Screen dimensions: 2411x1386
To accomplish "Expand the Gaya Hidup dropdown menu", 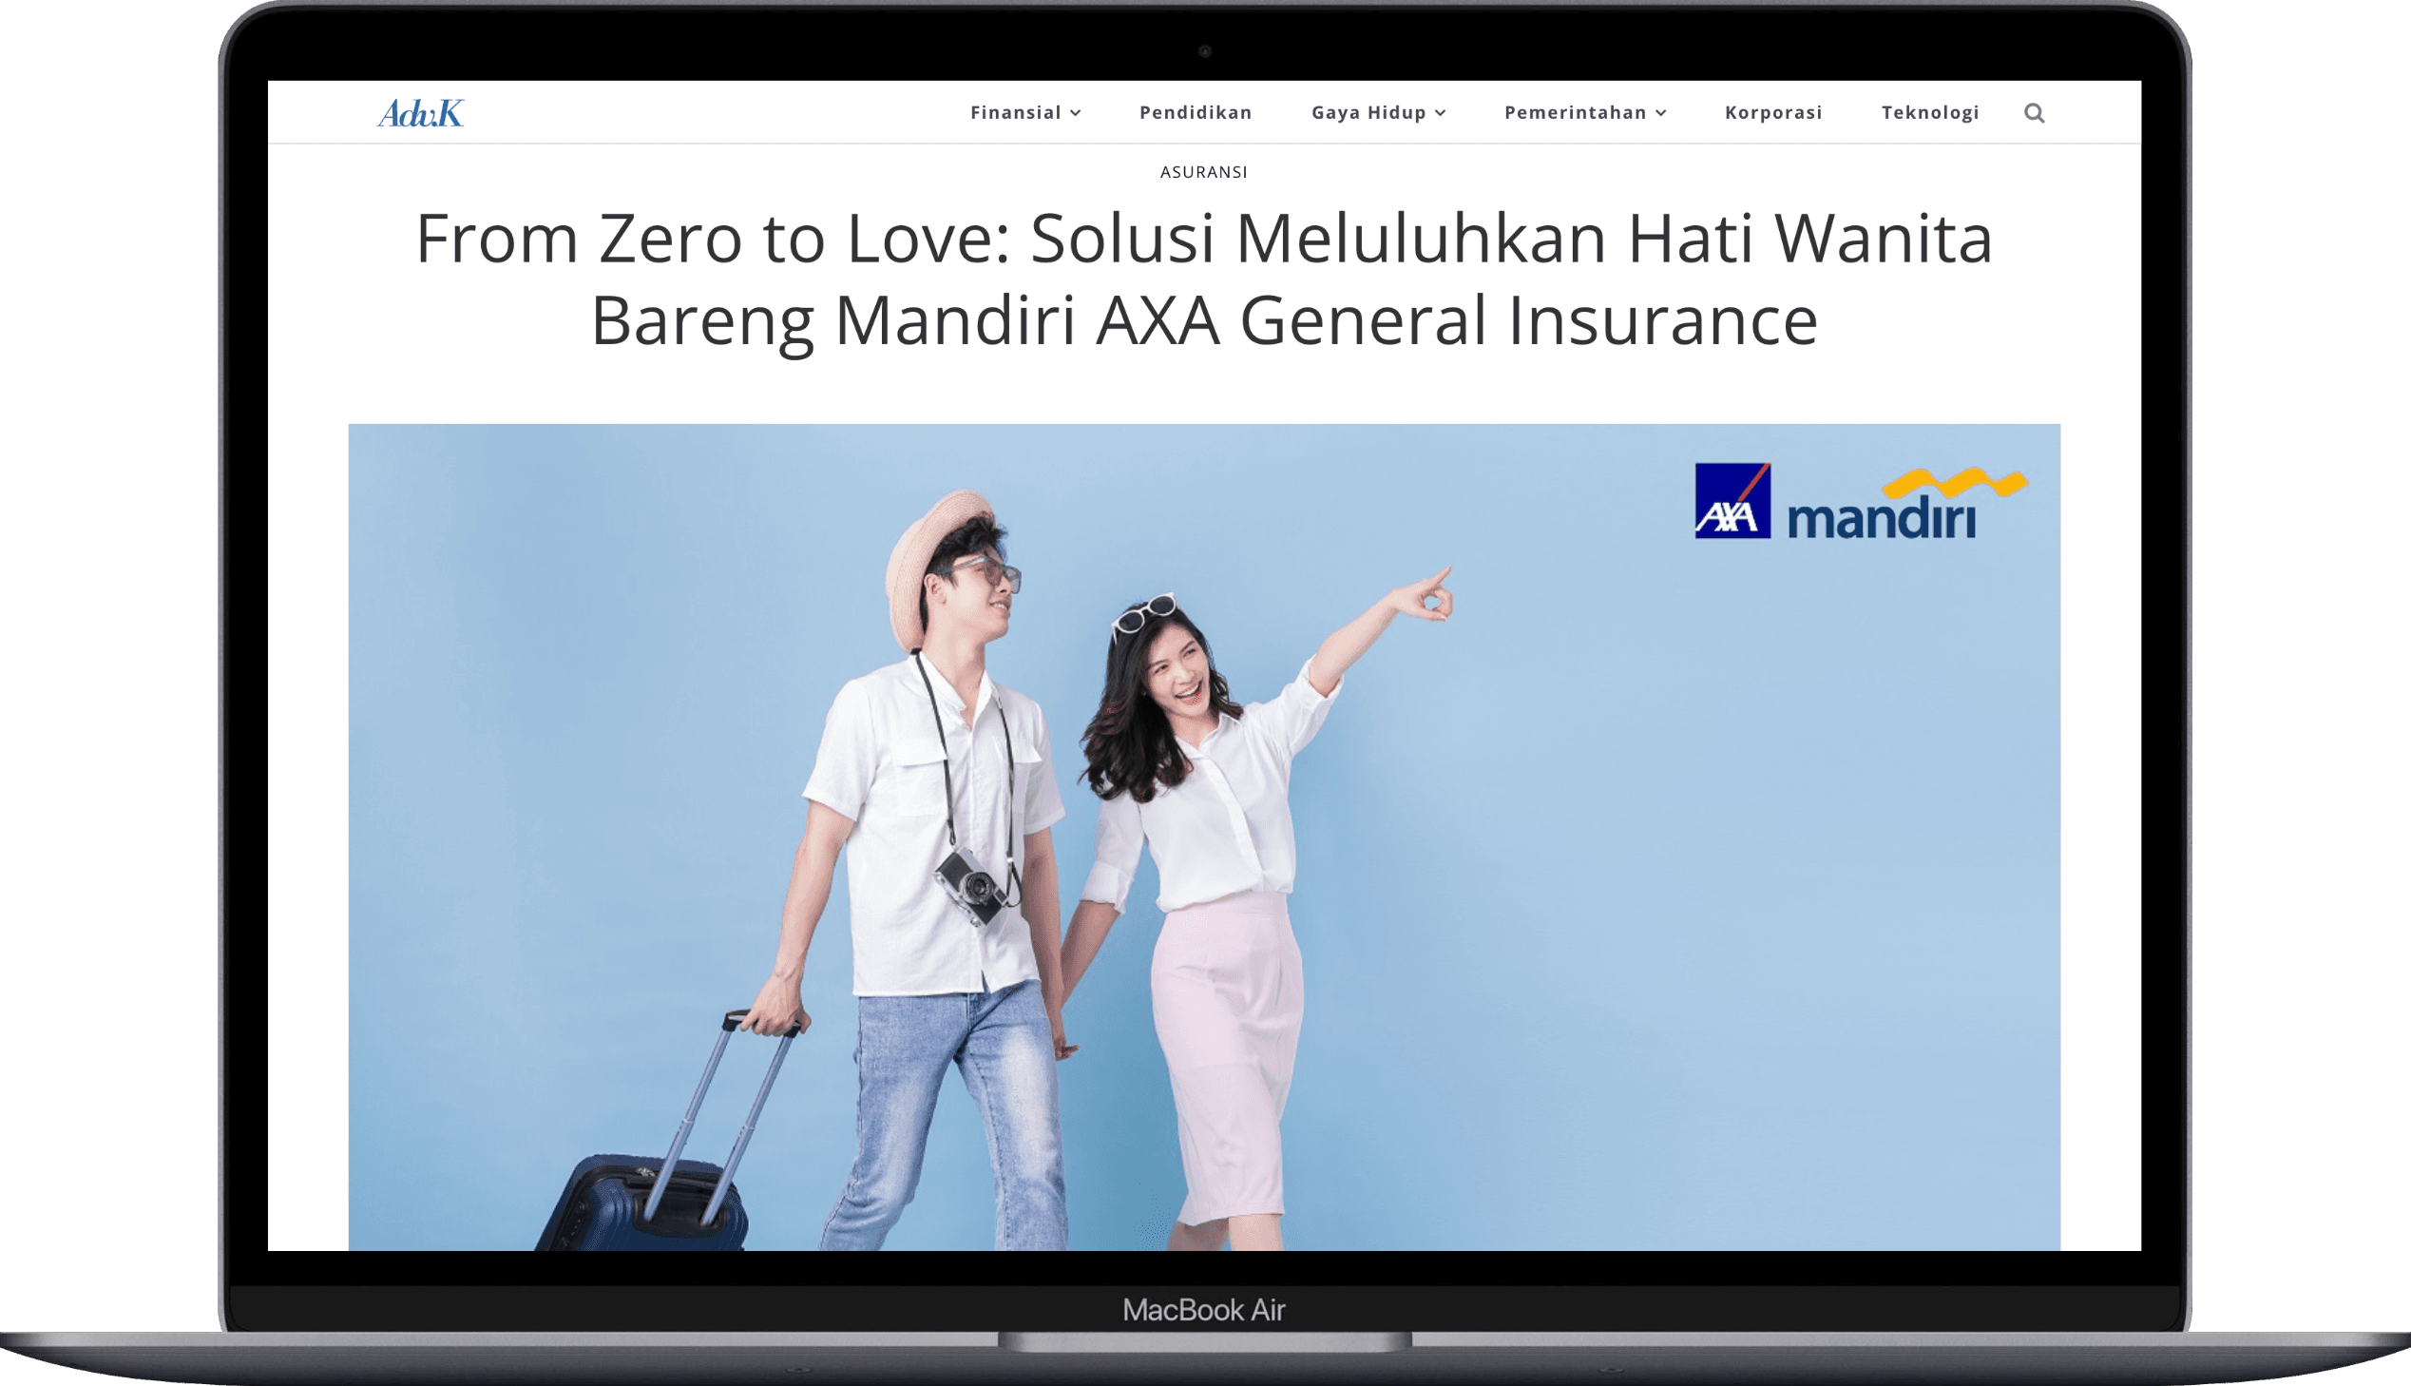I will [1368, 113].
